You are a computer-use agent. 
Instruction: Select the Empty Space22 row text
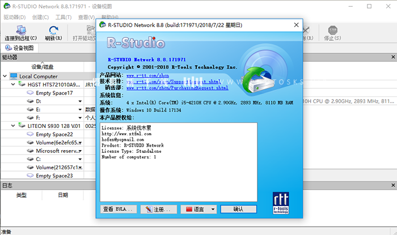54,134
